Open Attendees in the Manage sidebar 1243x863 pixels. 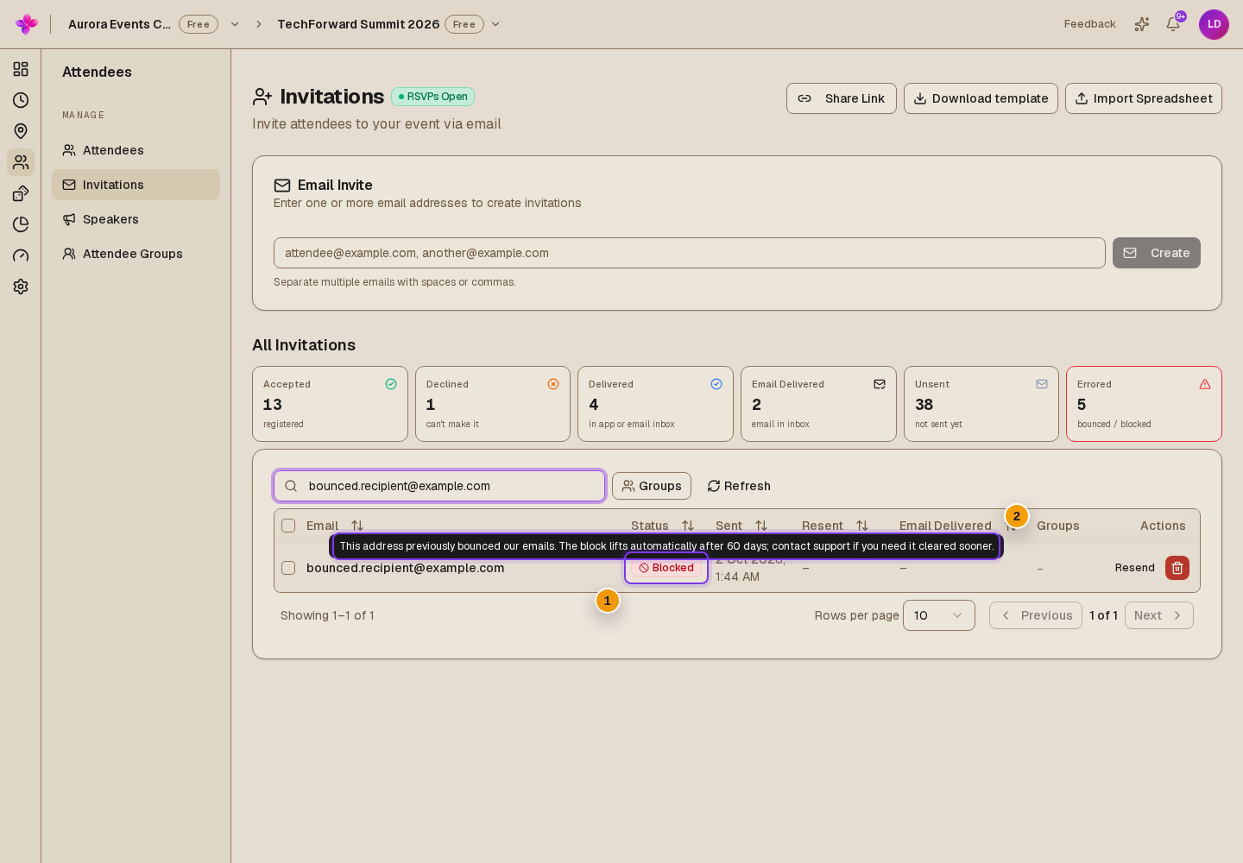click(x=136, y=150)
